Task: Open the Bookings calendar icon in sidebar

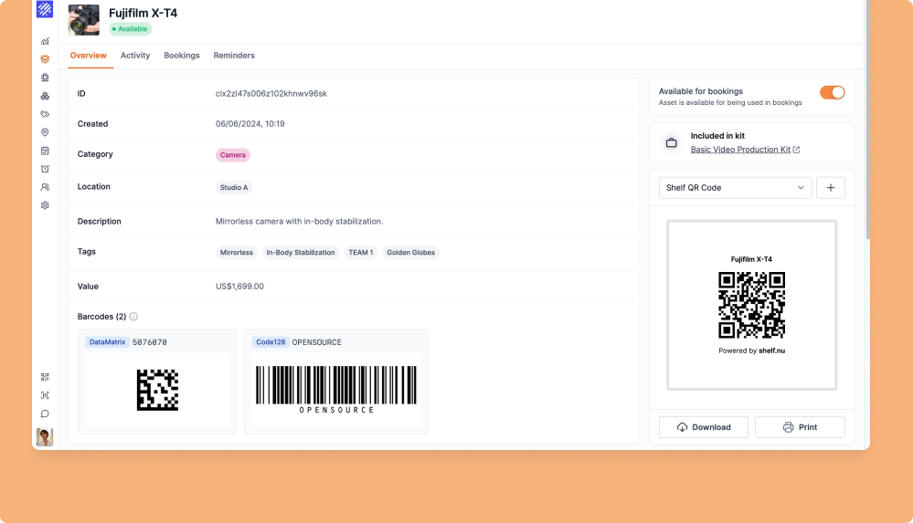Action: point(45,151)
